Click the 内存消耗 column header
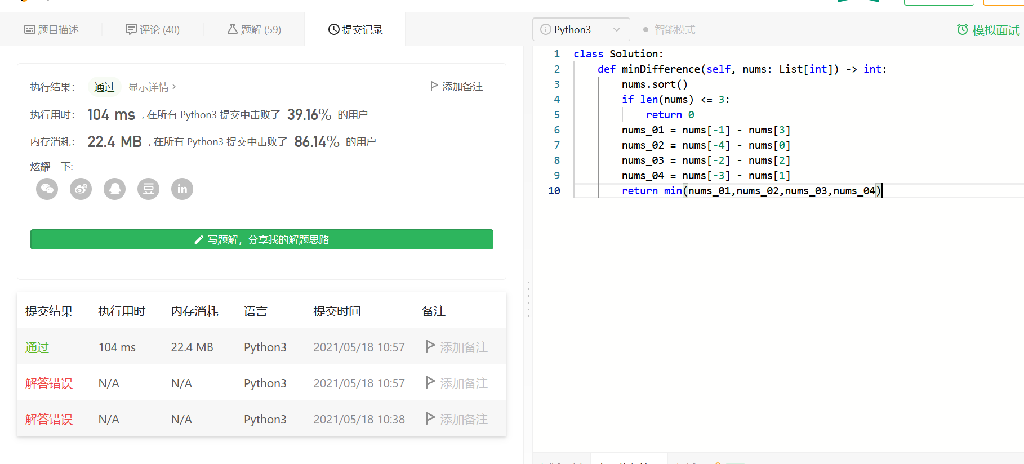 click(x=195, y=311)
